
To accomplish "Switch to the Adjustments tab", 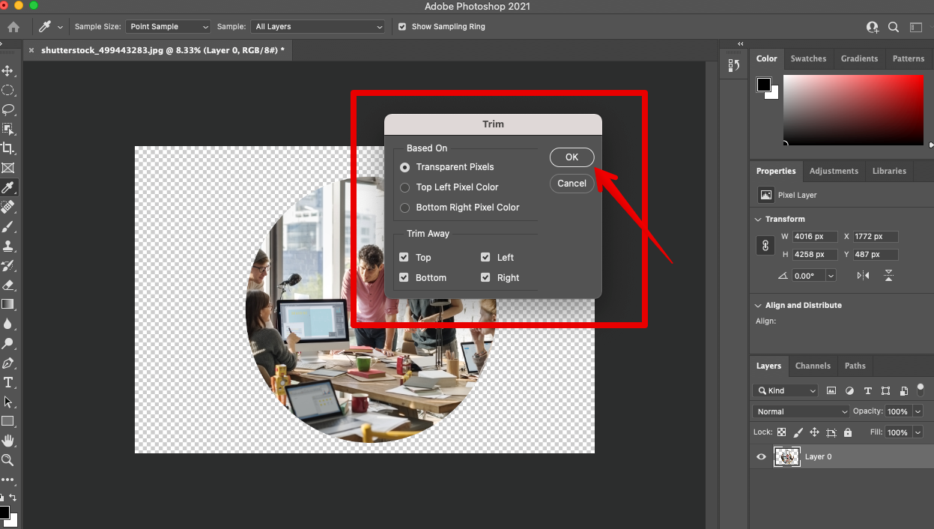I will pos(834,171).
